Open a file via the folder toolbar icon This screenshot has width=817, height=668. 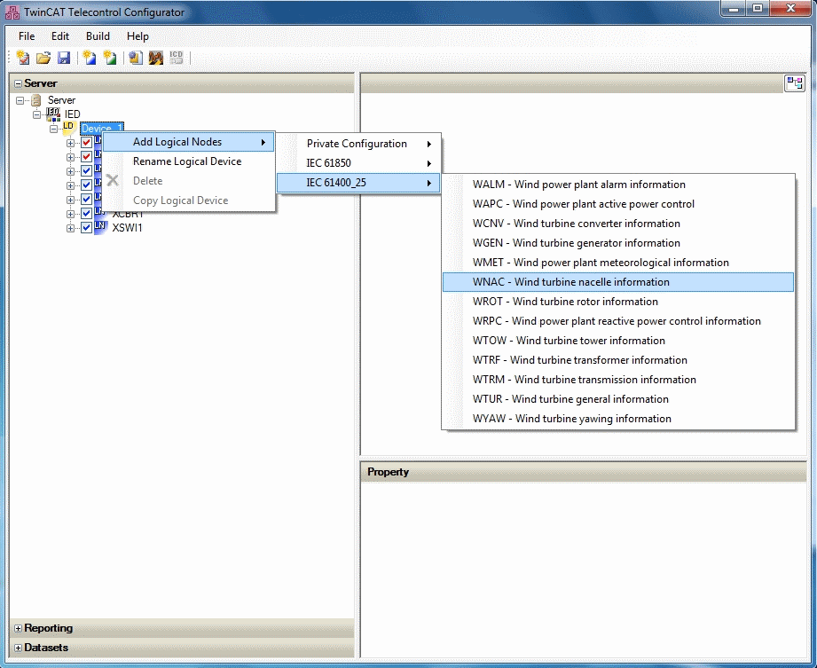coord(43,58)
